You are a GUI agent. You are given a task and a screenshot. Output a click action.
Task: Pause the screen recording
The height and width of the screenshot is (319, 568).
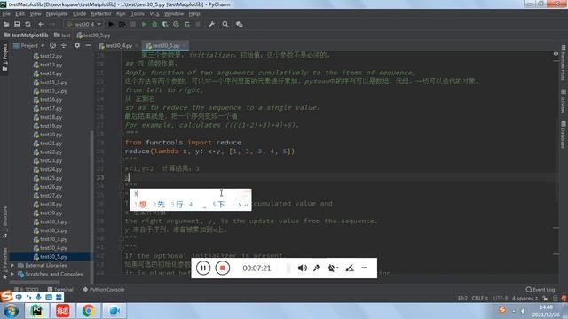click(203, 268)
